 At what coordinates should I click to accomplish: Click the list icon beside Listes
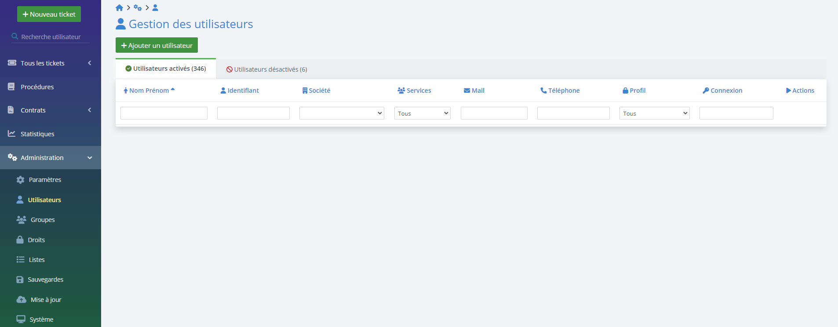pyautogui.click(x=20, y=259)
